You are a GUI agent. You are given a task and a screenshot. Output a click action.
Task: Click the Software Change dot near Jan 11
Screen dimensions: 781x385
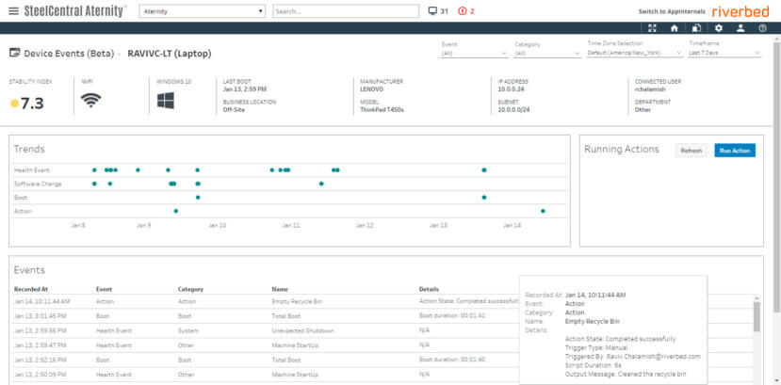coord(321,184)
